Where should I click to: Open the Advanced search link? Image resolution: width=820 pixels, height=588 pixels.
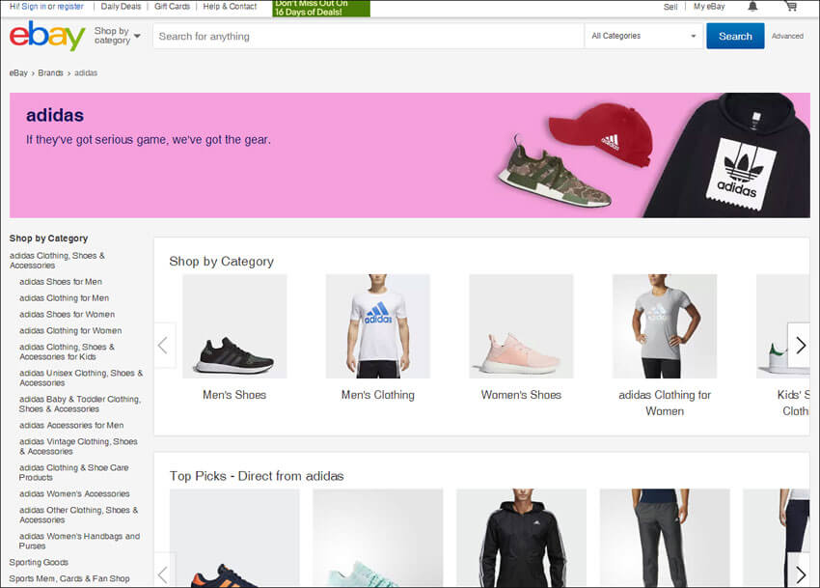(x=787, y=36)
